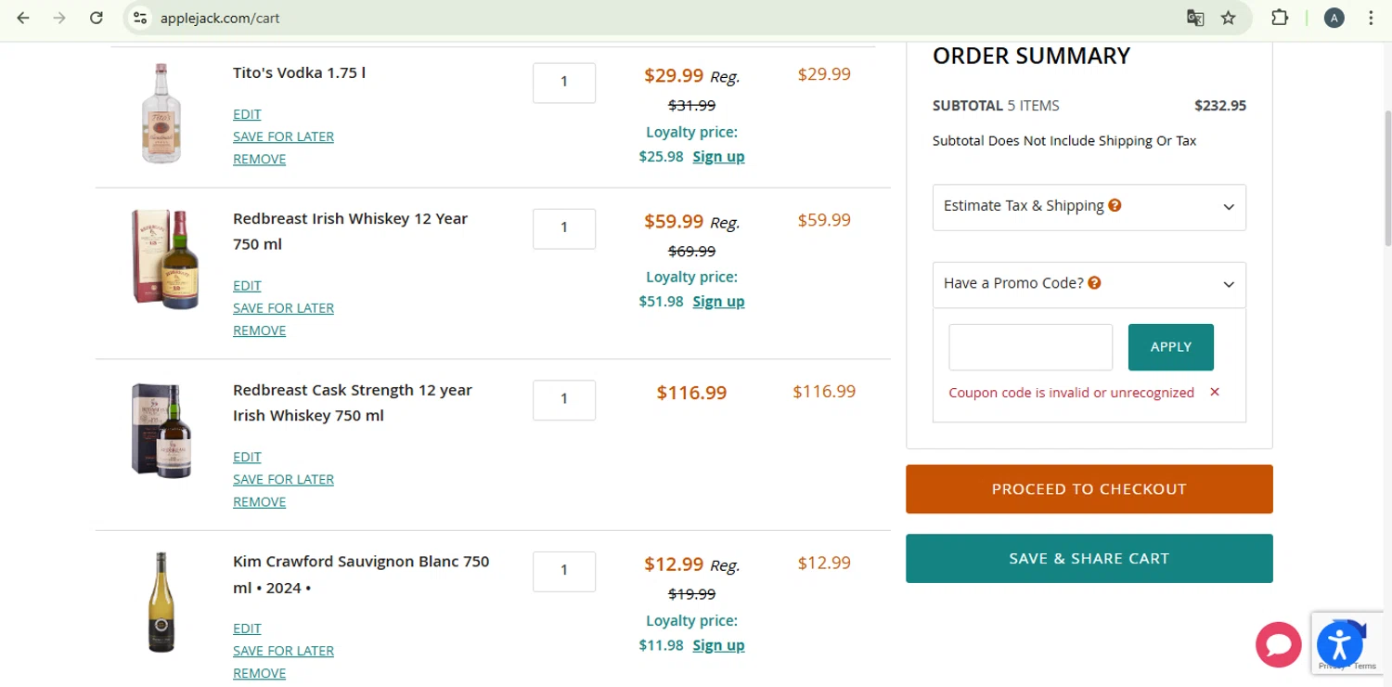Open Redbreast Irish Whiskey 12 Year title
The image size is (1392, 687).
[350, 231]
